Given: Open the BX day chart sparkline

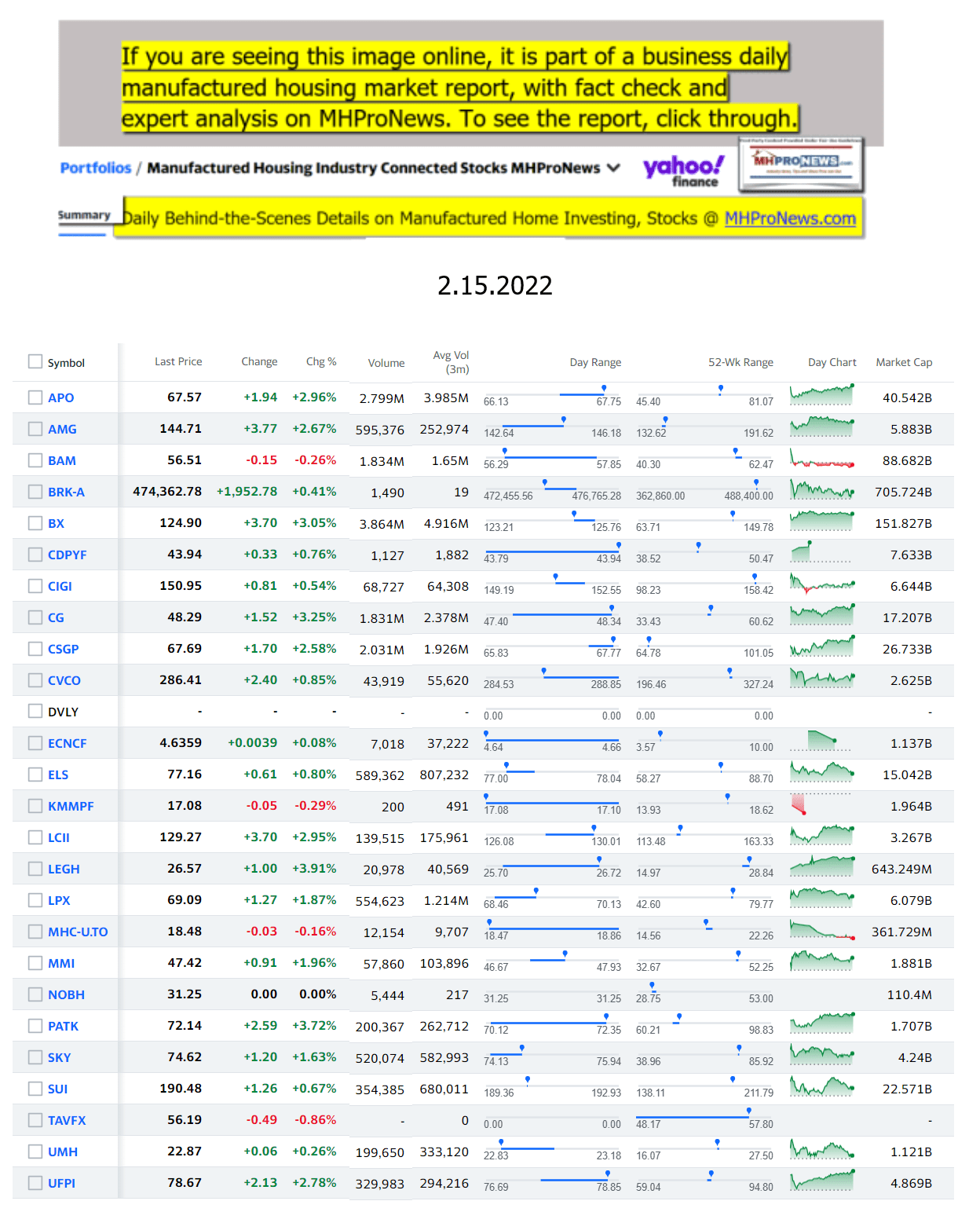Looking at the screenshot, I should [822, 520].
